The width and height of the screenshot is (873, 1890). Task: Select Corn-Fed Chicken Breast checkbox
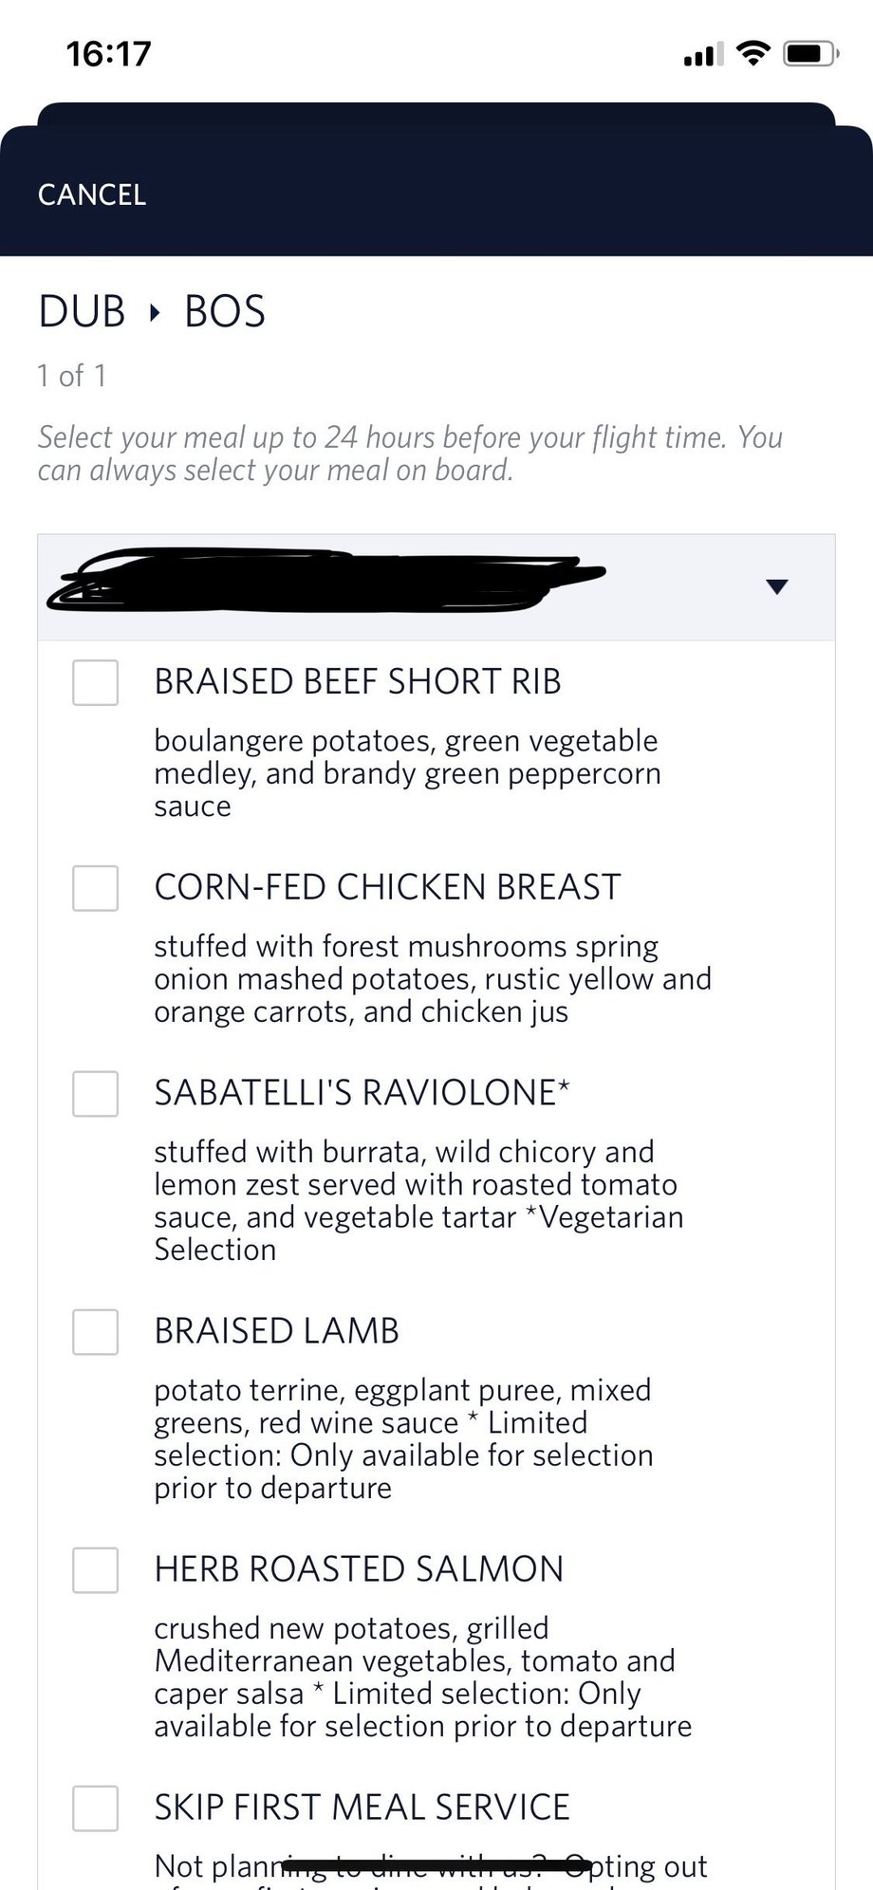coord(96,888)
